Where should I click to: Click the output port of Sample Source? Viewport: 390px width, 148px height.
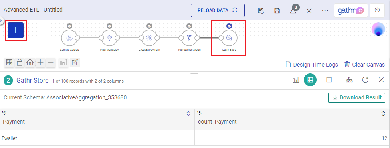point(77,38)
